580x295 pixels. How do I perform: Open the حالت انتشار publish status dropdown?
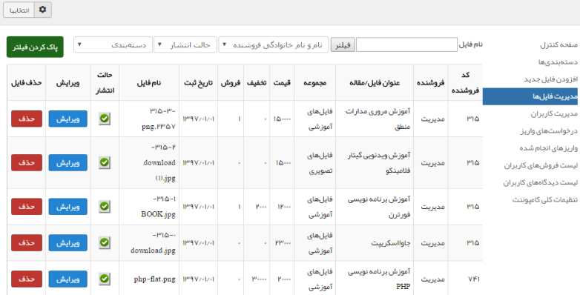click(185, 44)
